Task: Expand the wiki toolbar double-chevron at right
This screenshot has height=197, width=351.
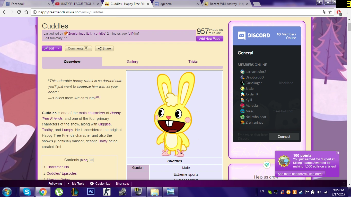Action: (x=344, y=184)
